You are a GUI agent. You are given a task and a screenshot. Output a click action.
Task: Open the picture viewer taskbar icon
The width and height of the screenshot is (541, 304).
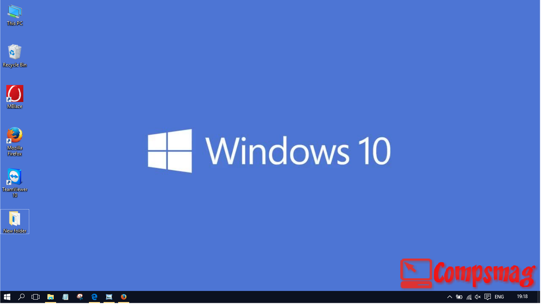(x=109, y=297)
